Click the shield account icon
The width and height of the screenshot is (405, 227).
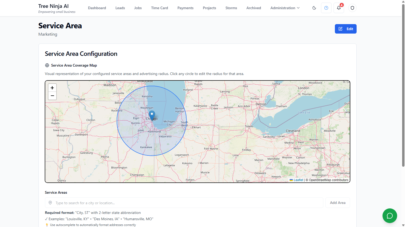[x=352, y=8]
